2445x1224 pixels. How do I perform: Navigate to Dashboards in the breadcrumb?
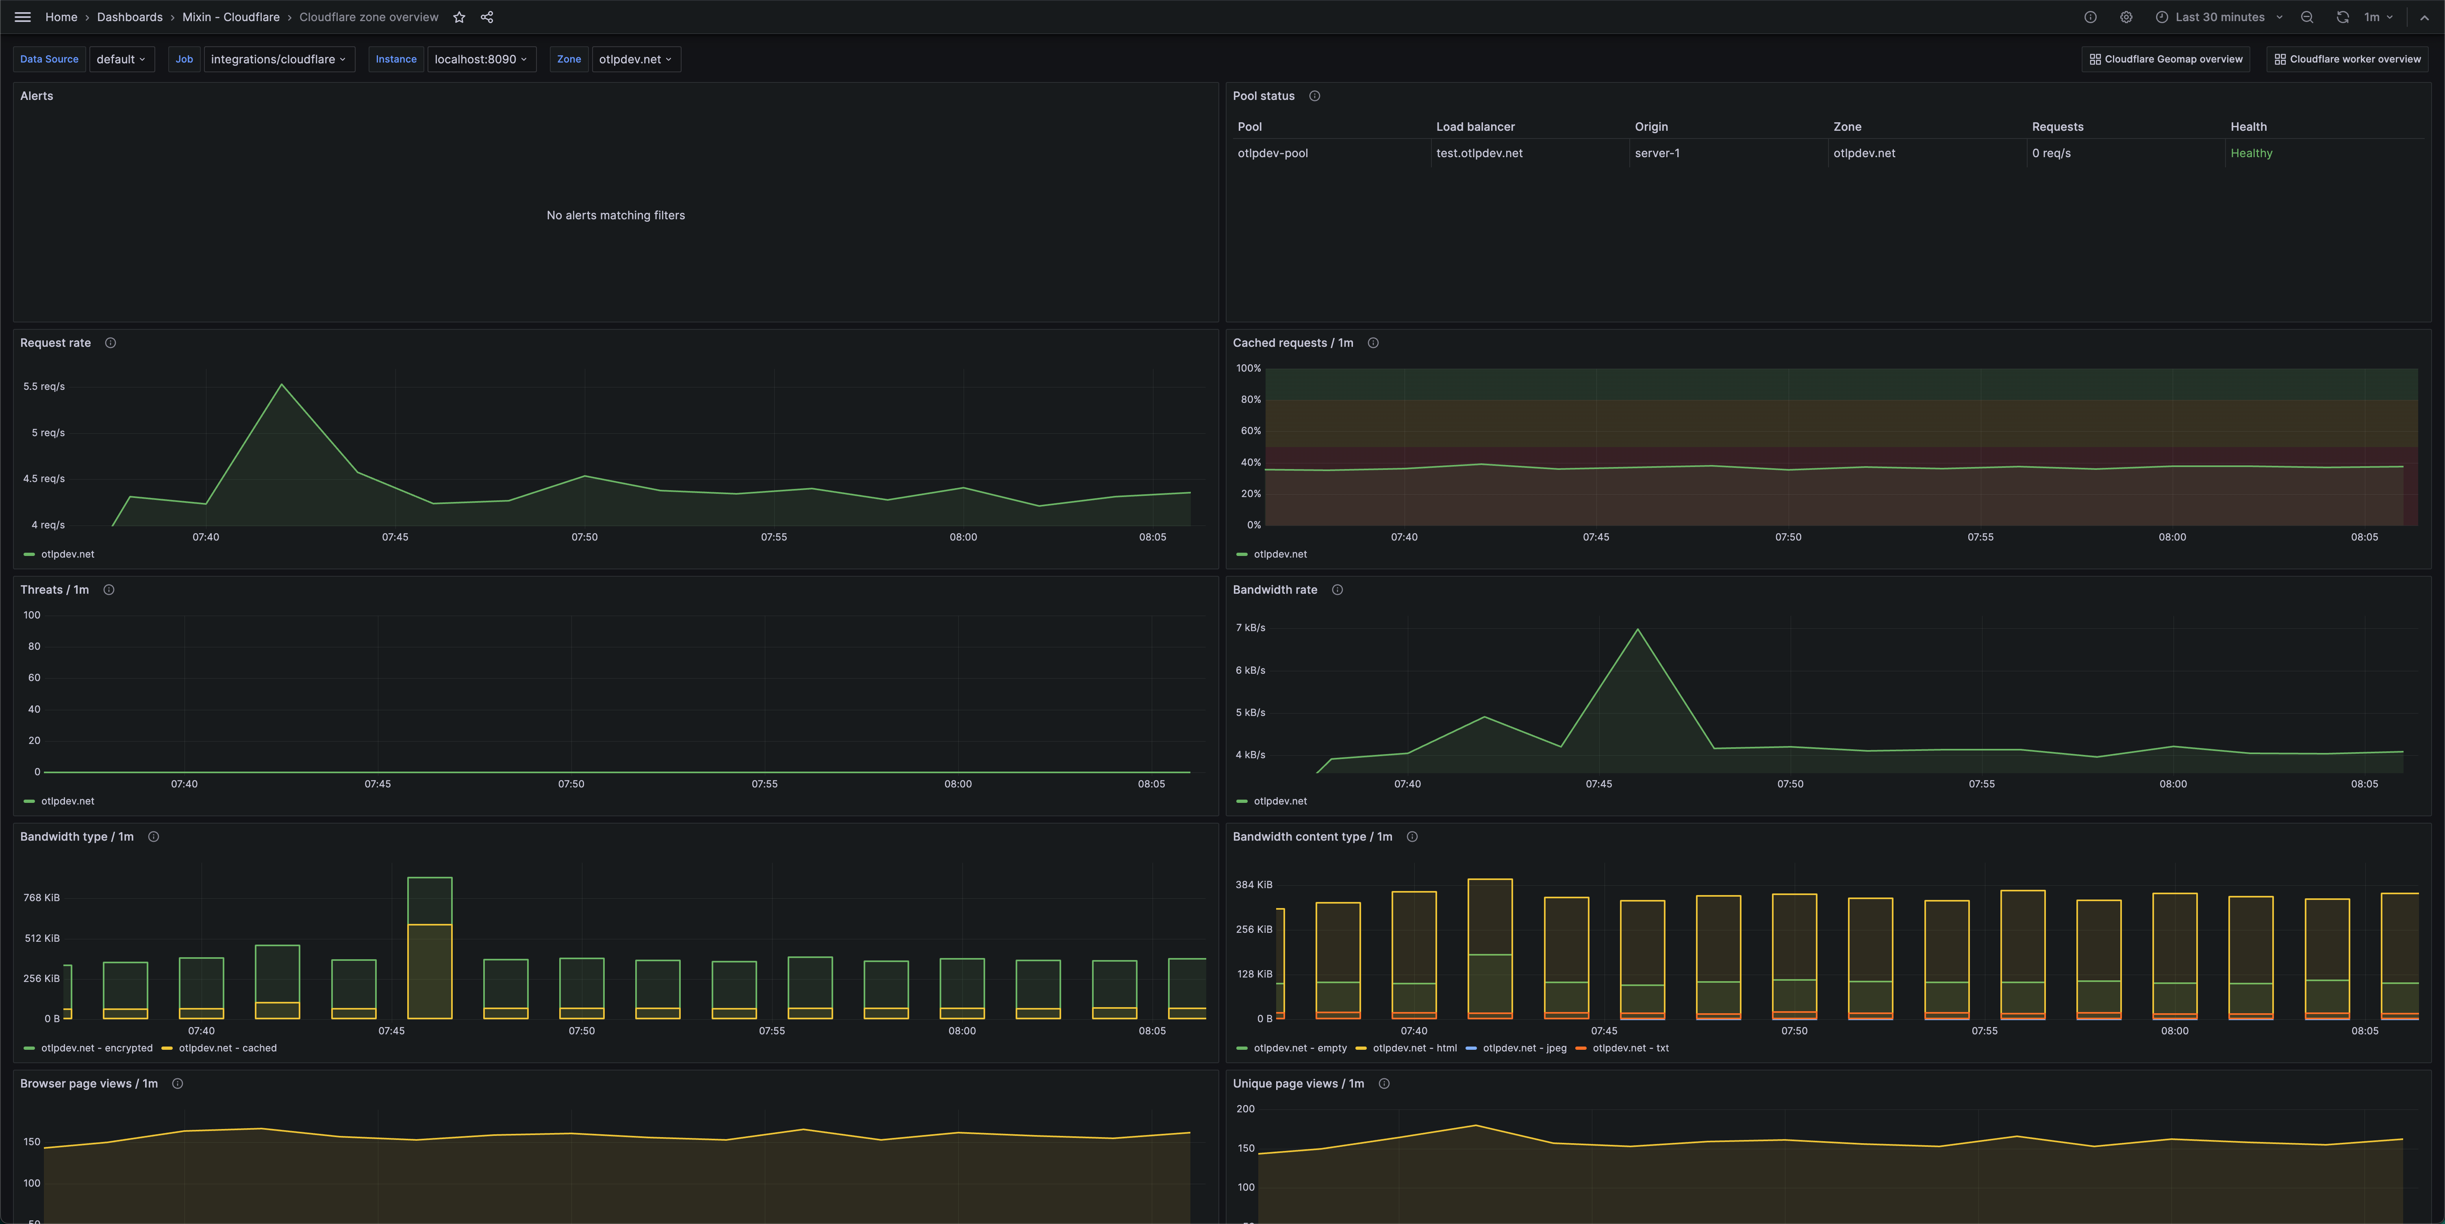pos(129,16)
